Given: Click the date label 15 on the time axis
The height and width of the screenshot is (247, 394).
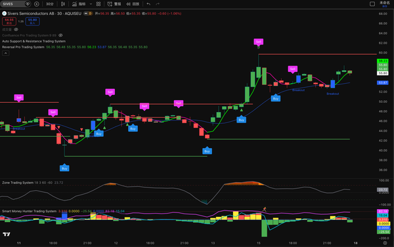Looking at the screenshot, I should tap(258, 243).
